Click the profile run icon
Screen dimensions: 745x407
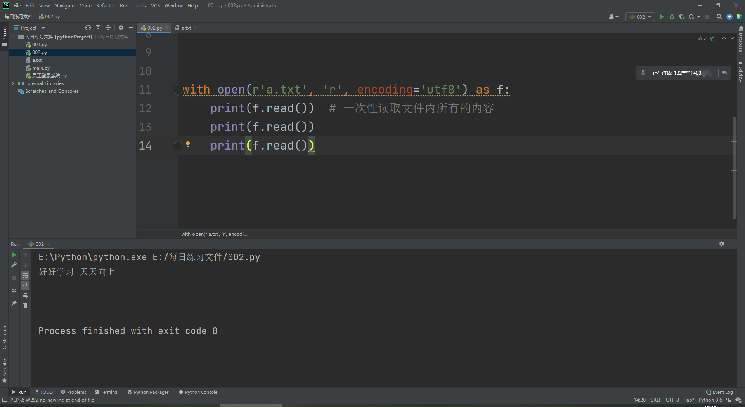click(691, 17)
